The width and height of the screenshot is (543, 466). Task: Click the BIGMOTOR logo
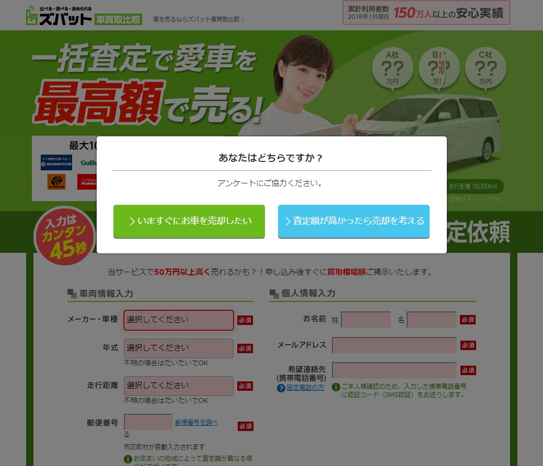(56, 162)
